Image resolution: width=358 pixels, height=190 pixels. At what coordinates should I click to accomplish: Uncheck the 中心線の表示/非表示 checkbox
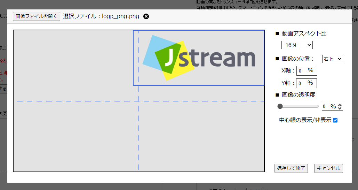(x=335, y=120)
